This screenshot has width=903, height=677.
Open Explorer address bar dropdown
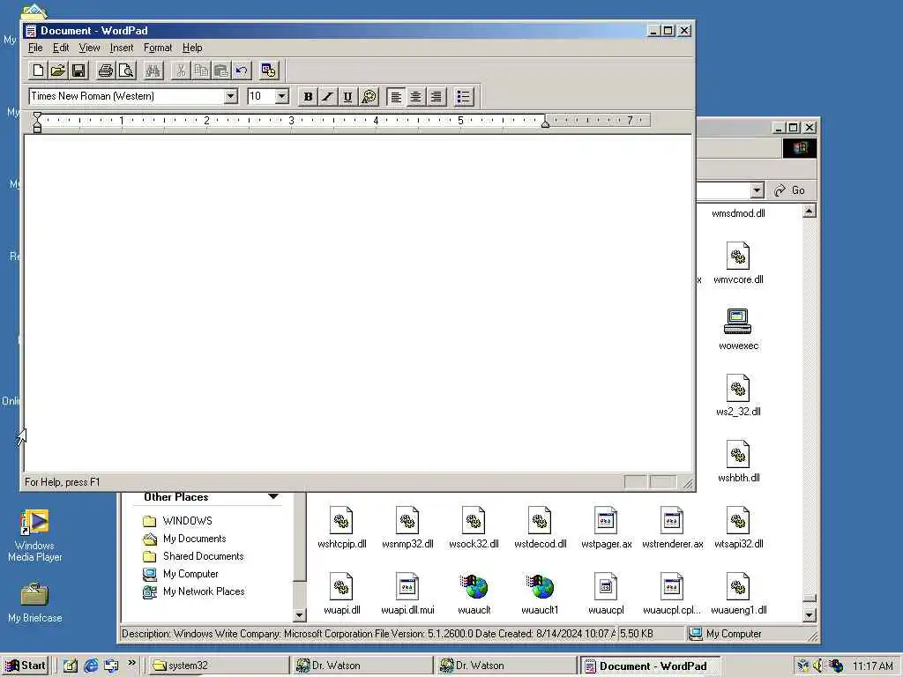(757, 190)
